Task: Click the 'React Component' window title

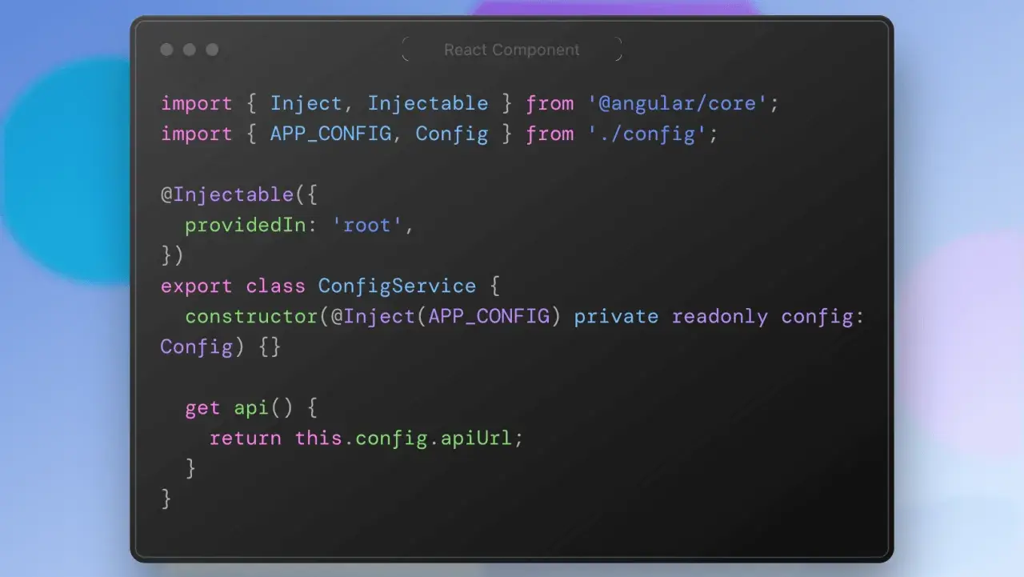Action: [x=512, y=50]
